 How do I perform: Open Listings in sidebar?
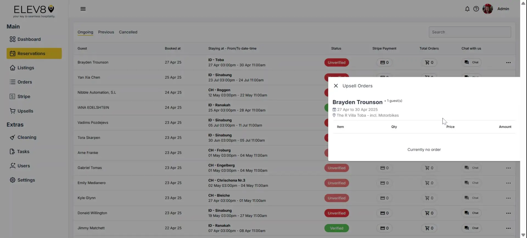point(34,68)
